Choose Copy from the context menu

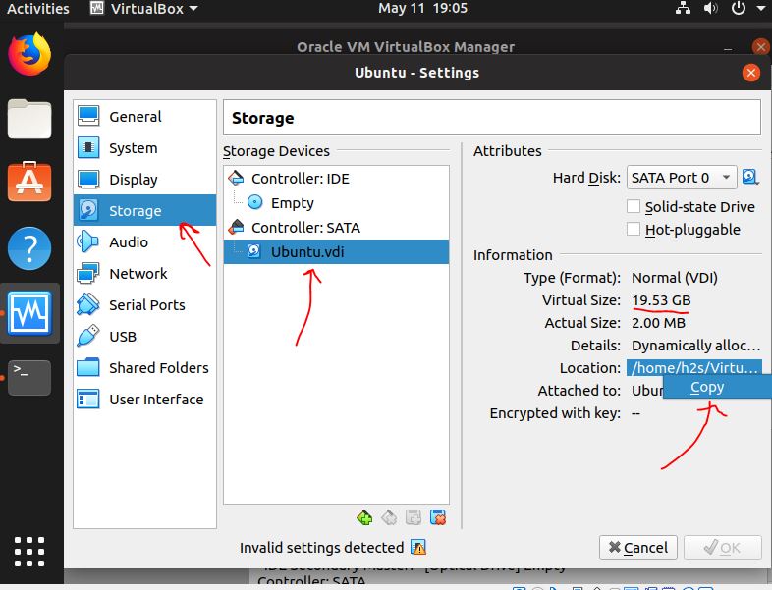tap(717, 387)
